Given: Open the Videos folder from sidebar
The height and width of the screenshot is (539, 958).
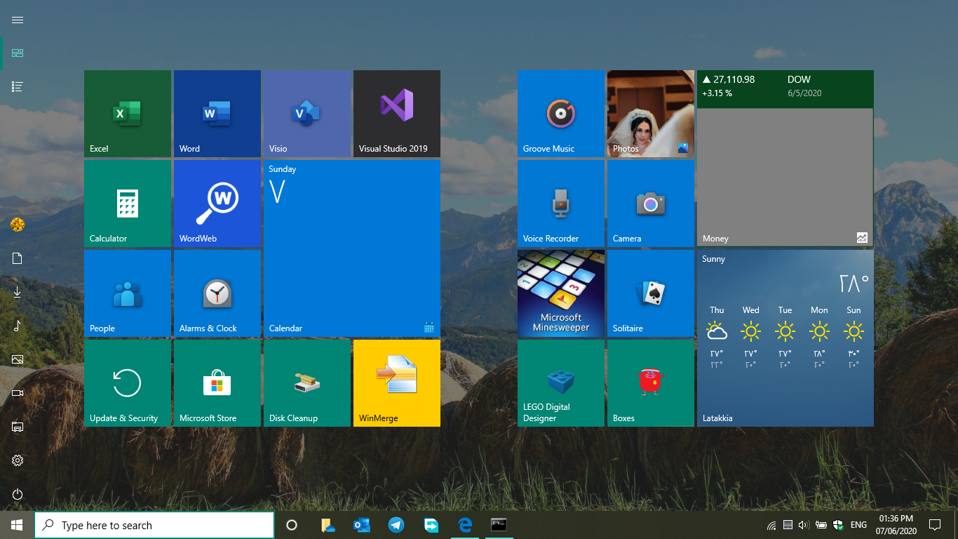Looking at the screenshot, I should 18,393.
